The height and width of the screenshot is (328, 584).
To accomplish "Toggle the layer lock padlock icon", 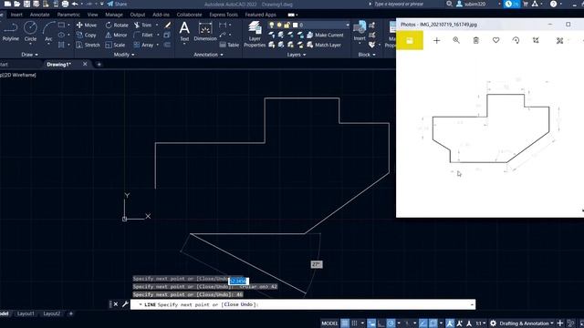I will click(287, 25).
